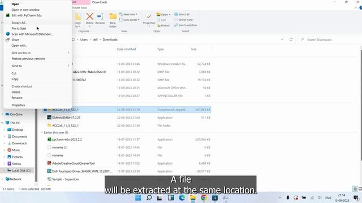The height and width of the screenshot is (203, 362).
Task: Click Invert selection in the ribbon
Action: 186,25
